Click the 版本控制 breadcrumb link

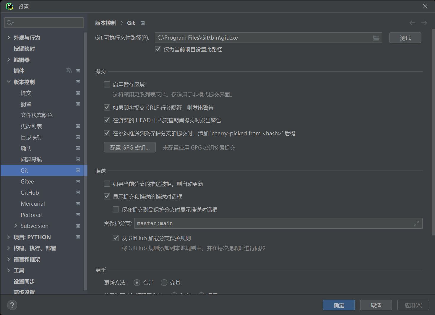pyautogui.click(x=105, y=23)
